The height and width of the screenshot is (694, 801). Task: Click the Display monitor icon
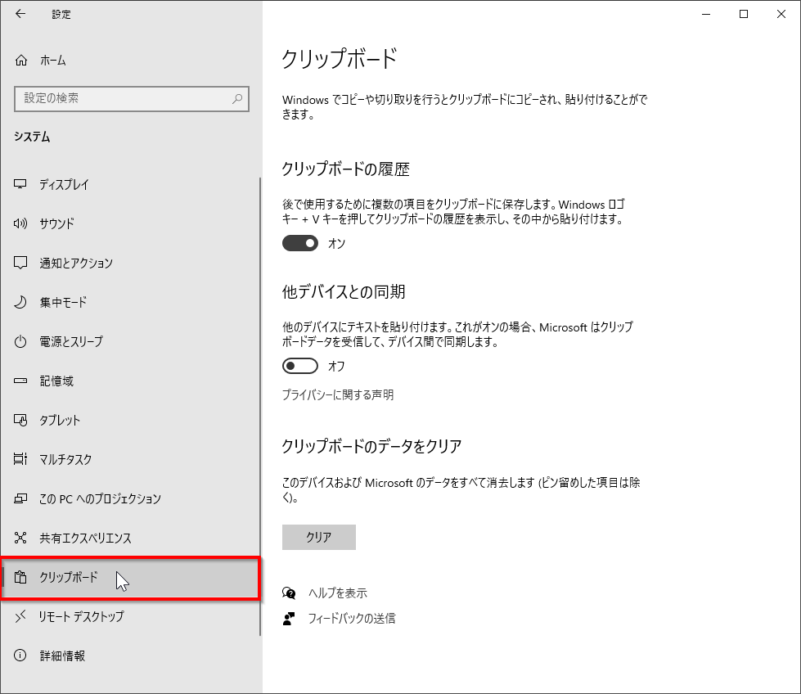point(20,184)
